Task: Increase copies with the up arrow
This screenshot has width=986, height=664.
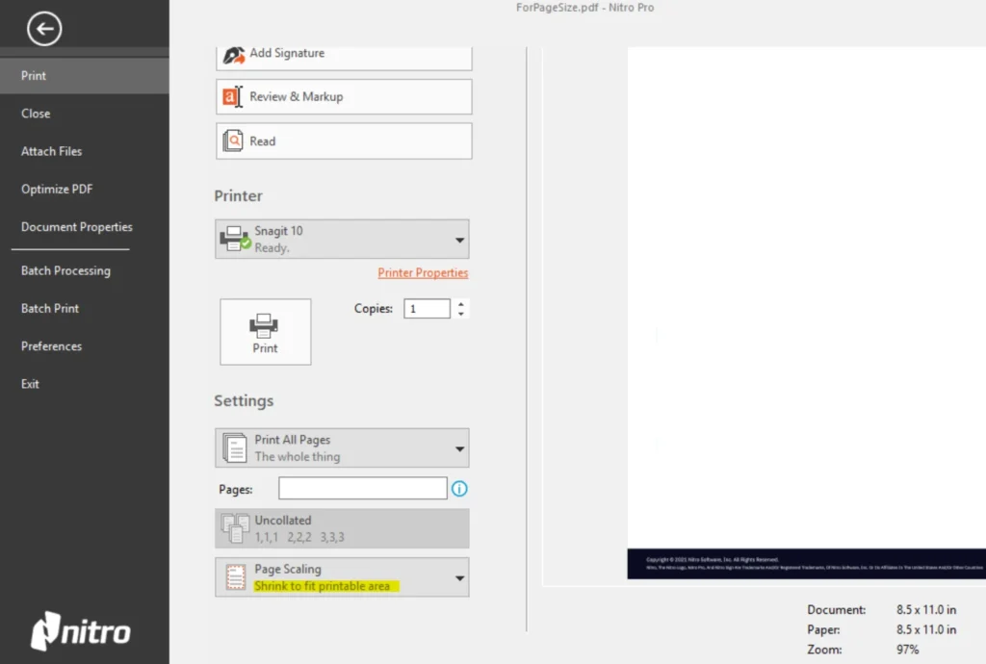Action: click(x=461, y=304)
